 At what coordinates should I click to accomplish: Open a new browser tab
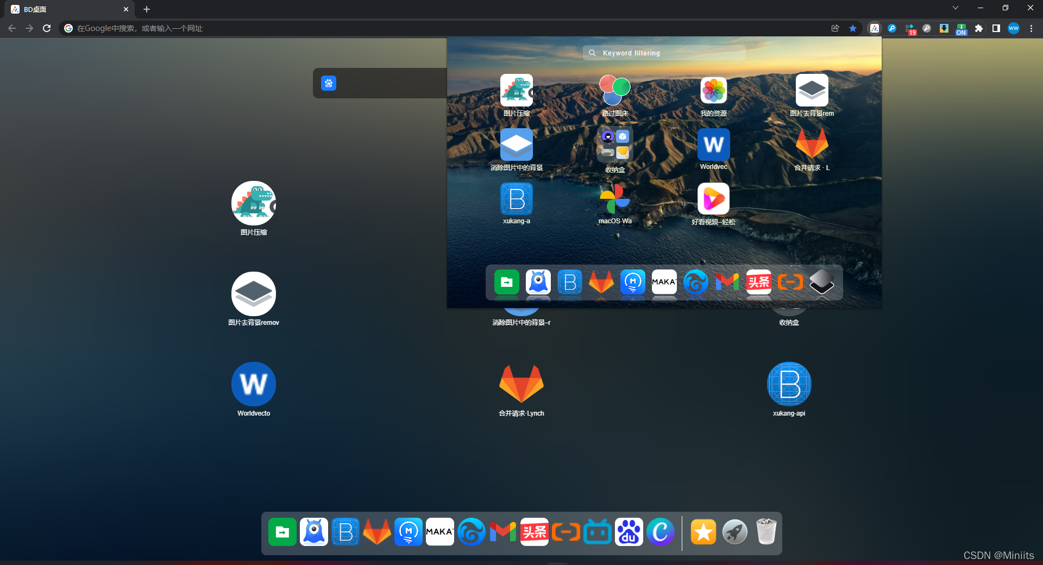coord(147,9)
